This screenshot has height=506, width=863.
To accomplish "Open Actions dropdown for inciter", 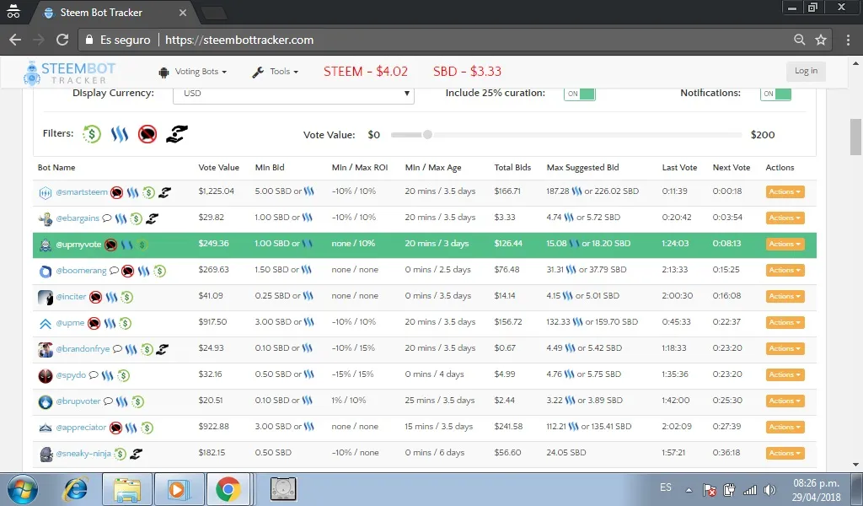I will coord(785,296).
